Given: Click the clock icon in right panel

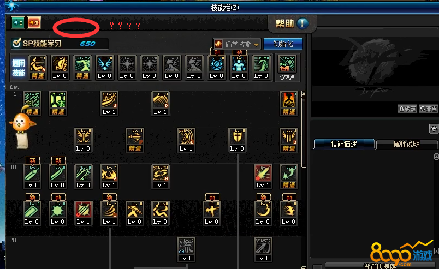Looking at the screenshot, I should [x=434, y=129].
